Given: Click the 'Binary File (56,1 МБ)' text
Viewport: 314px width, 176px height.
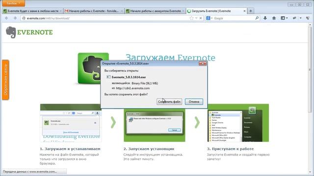Looking at the screenshot, I should [145, 83].
